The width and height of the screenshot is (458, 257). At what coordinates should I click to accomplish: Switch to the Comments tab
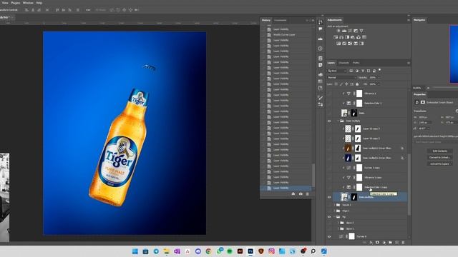click(x=280, y=21)
